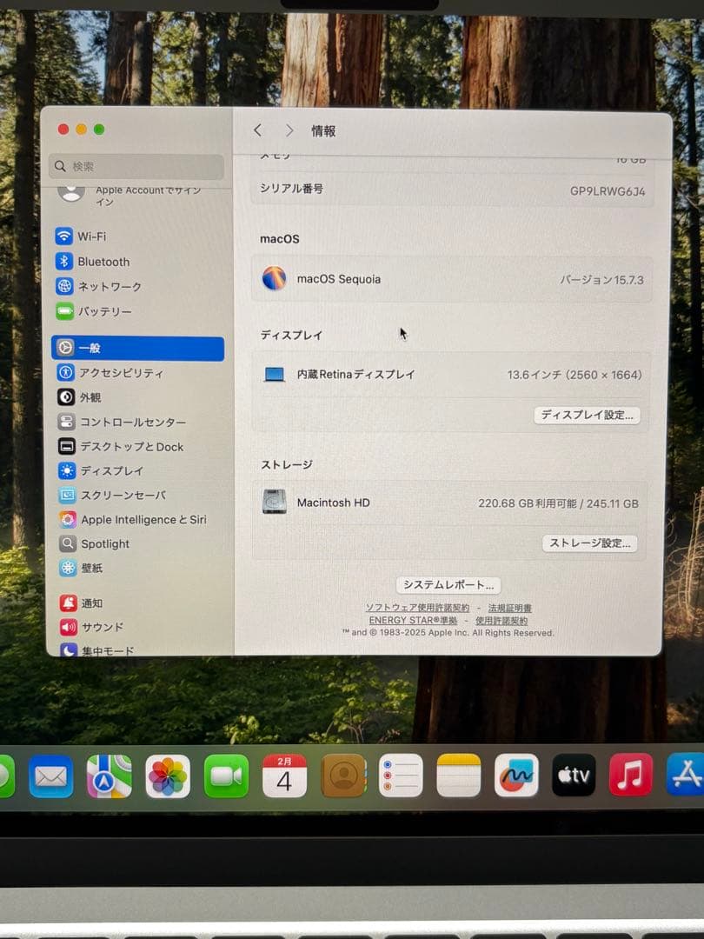This screenshot has width=704, height=939.
Task: Open the ソフトウェア使用許諾契約 link
Action: coord(417,607)
